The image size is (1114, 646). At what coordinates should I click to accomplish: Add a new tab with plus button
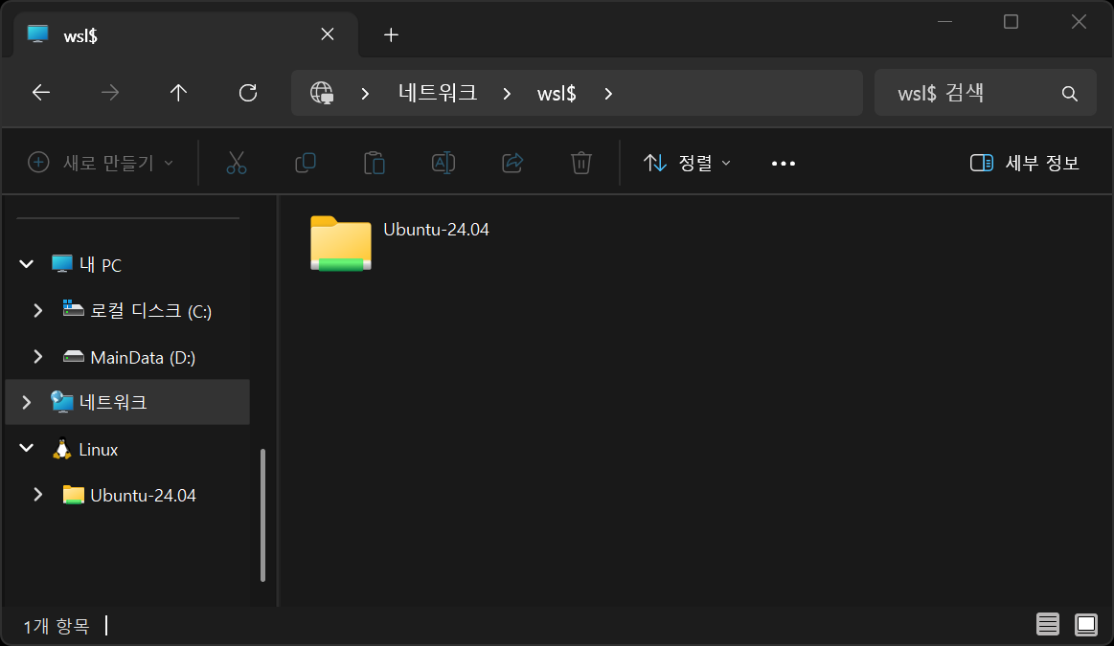click(391, 34)
